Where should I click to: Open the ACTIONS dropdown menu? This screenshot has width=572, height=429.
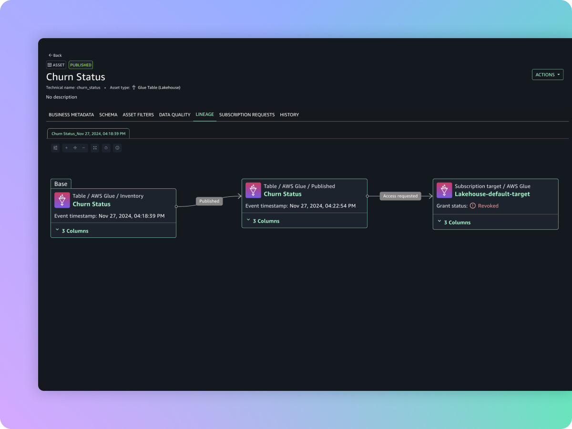pyautogui.click(x=547, y=75)
